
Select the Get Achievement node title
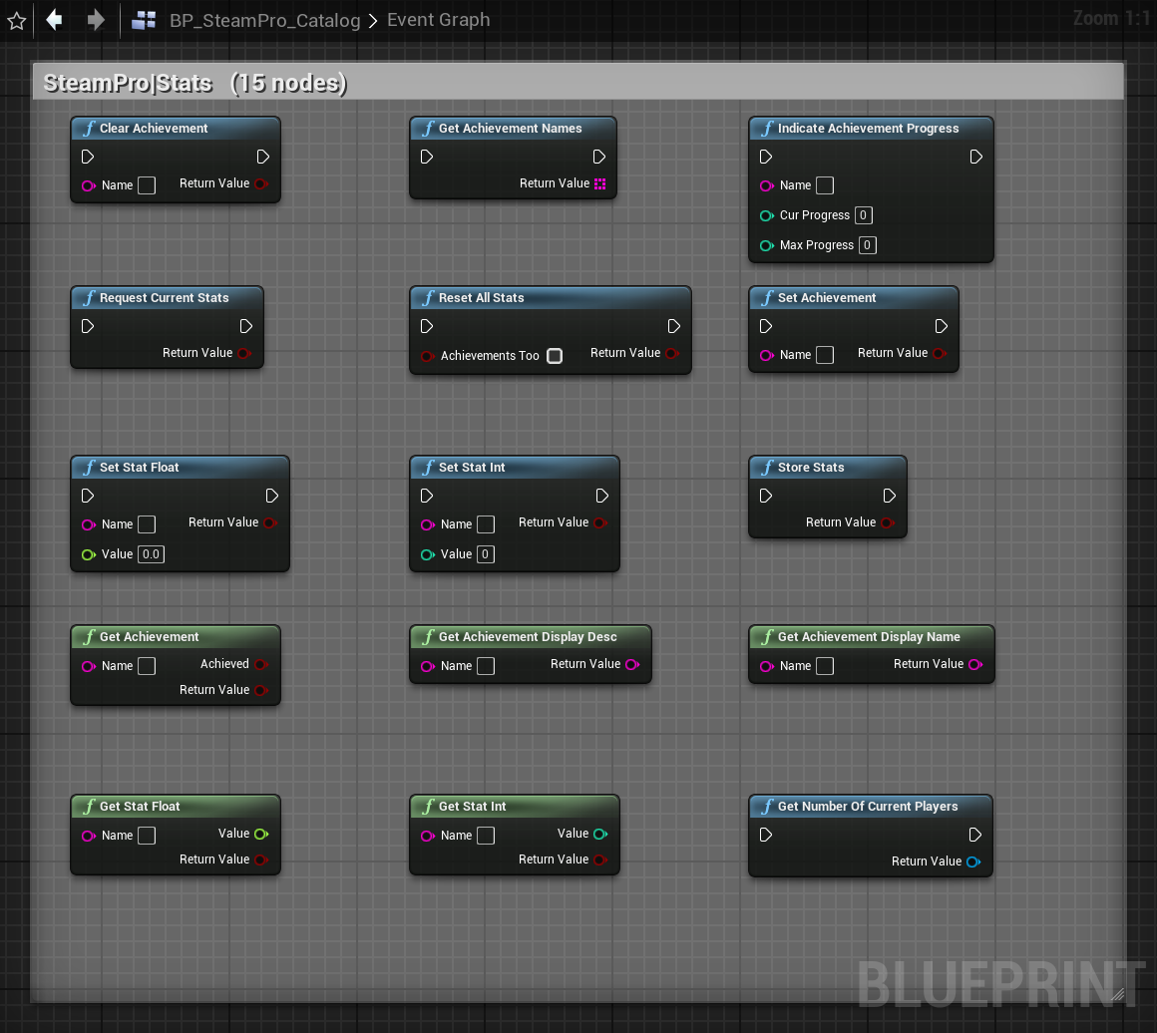pyautogui.click(x=149, y=637)
